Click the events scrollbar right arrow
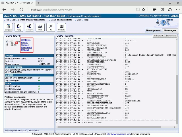Screen dimensions: 182x137 175,127
